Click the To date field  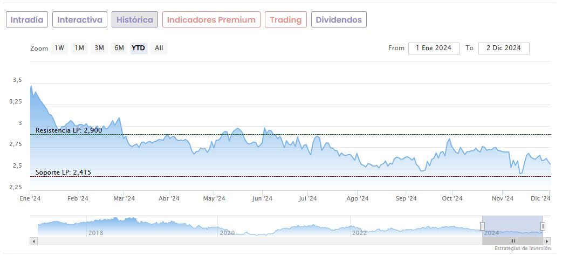pyautogui.click(x=504, y=48)
